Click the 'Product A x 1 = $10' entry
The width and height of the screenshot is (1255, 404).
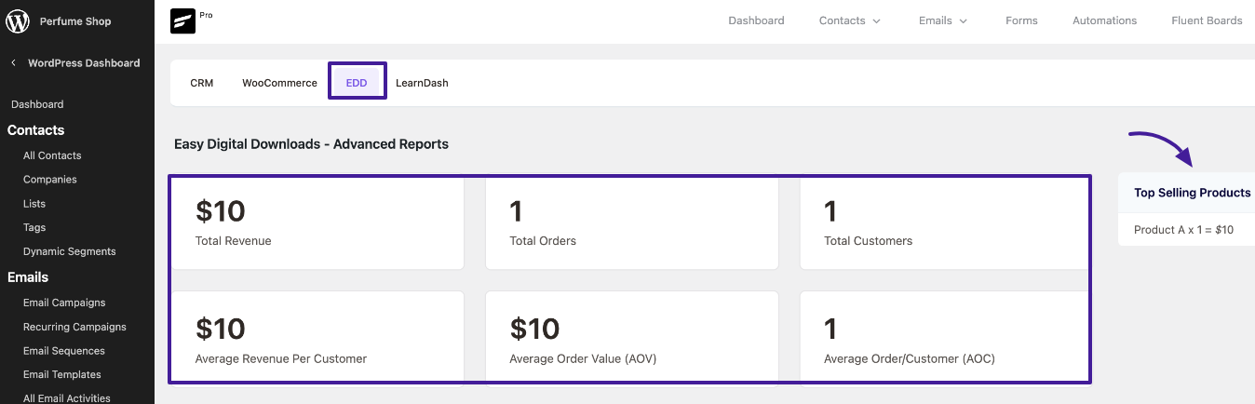(x=1183, y=229)
